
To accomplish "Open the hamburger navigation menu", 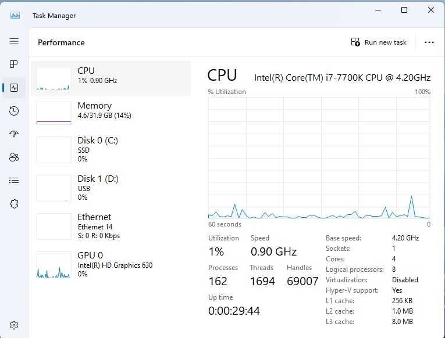I will tap(14, 41).
